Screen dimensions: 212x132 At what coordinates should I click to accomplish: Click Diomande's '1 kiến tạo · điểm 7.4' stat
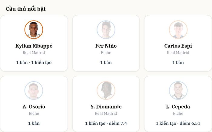point(106,123)
